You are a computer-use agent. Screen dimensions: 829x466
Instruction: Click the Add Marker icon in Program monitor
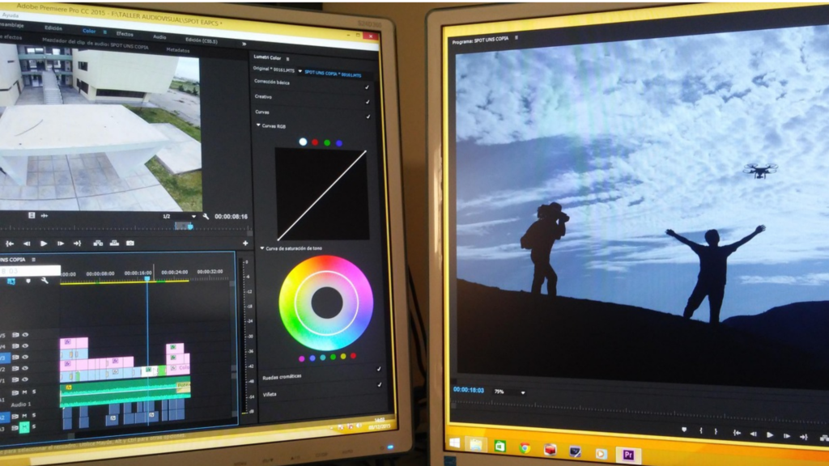[686, 429]
